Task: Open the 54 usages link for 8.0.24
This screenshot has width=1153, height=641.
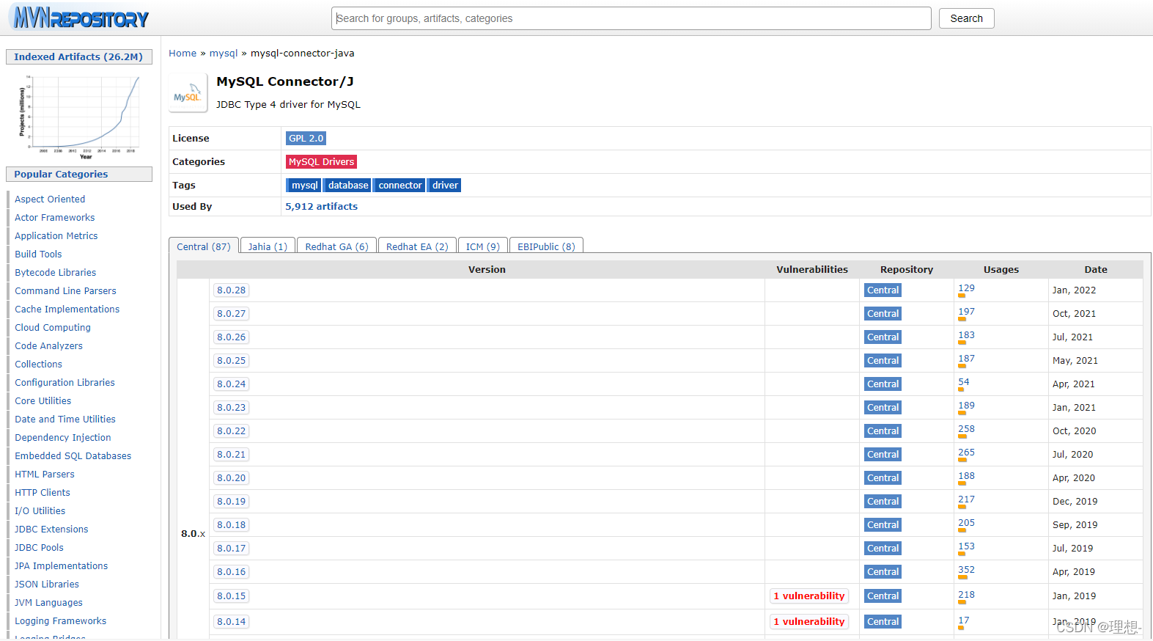Action: (963, 382)
